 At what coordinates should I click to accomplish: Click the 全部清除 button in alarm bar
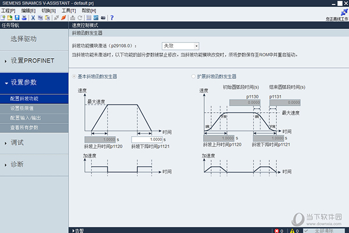(x=324, y=231)
